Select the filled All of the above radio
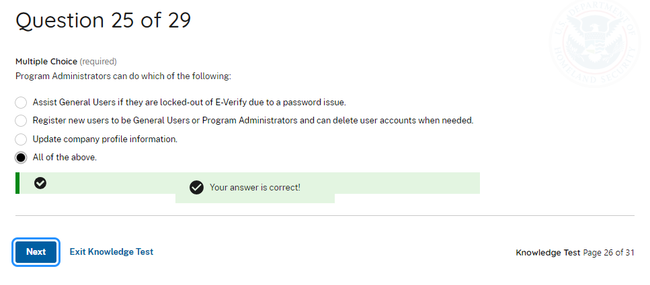650x285 pixels. pos(21,158)
